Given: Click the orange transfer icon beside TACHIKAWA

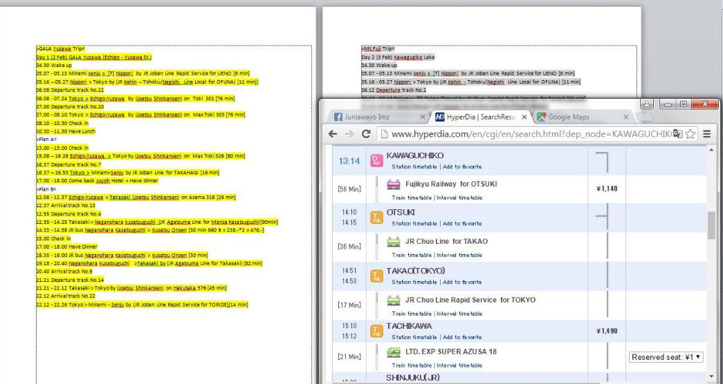Looking at the screenshot, I should pyautogui.click(x=376, y=331).
